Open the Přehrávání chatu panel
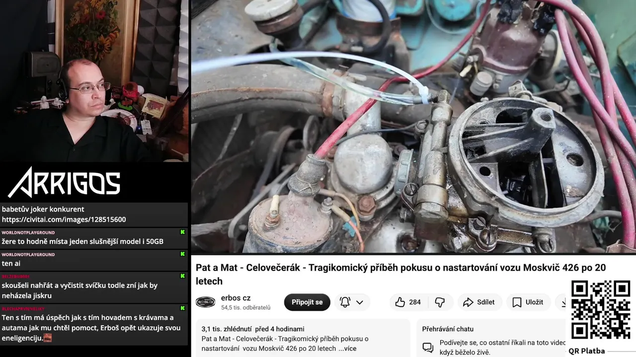636x357 pixels. pyautogui.click(x=448, y=329)
